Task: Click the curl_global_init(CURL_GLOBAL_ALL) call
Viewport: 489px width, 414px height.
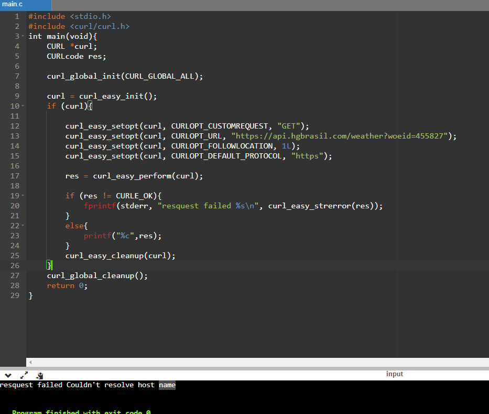Action: point(125,76)
